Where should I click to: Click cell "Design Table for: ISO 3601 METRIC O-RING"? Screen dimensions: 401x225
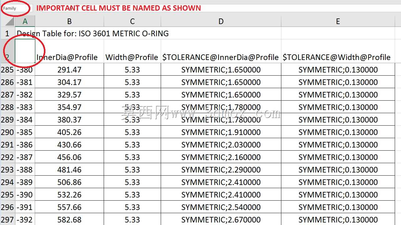[93, 33]
